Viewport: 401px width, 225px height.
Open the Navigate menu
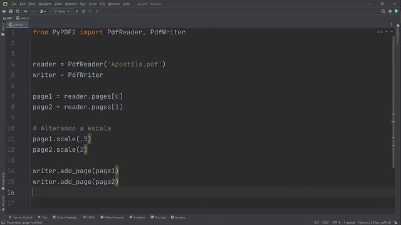[44, 4]
